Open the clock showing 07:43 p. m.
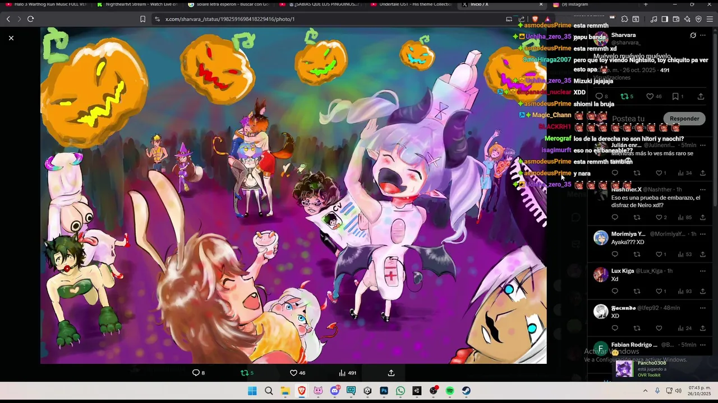 coord(699,391)
